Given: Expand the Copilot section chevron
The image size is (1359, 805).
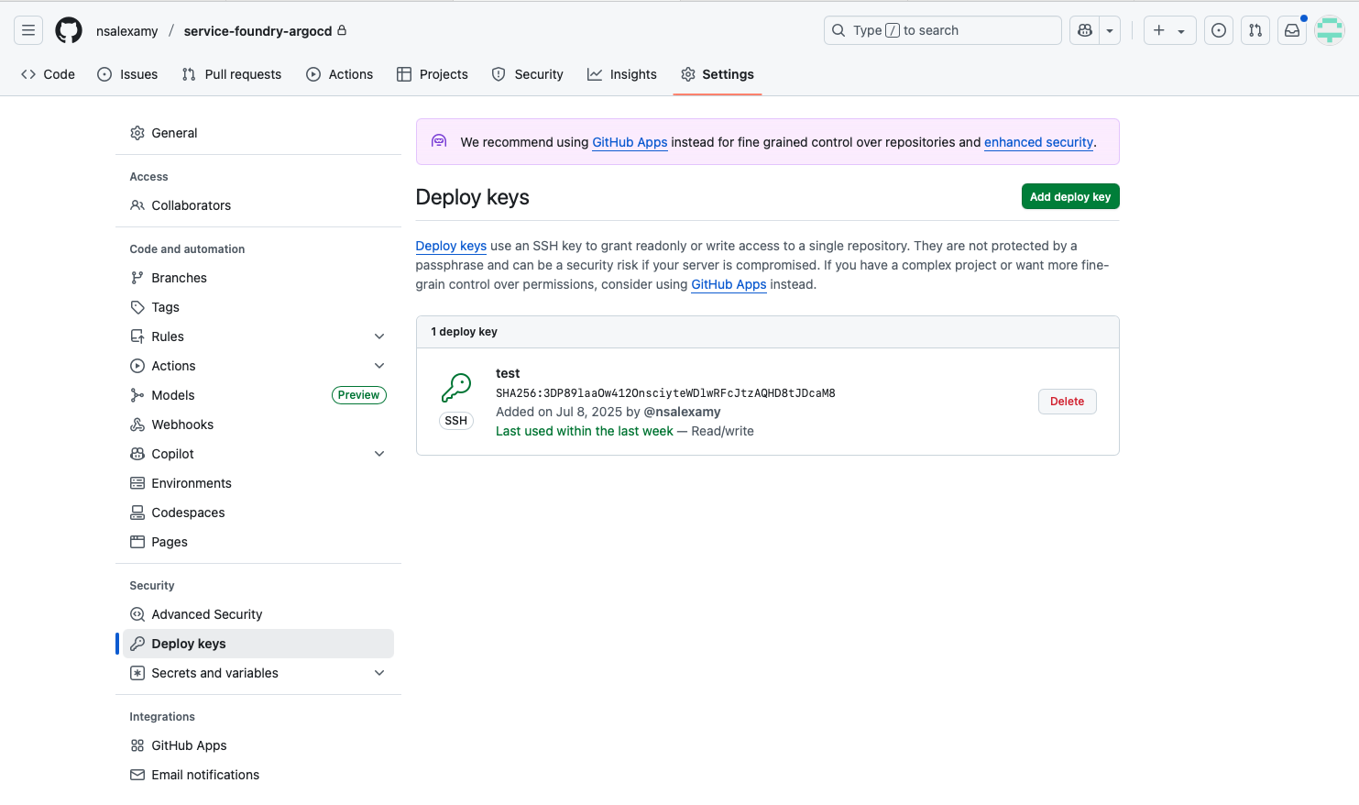Looking at the screenshot, I should coord(379,454).
